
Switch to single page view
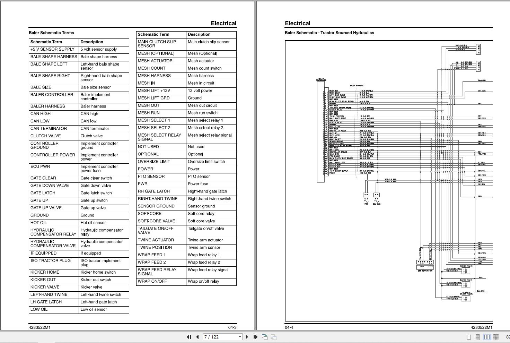[469, 337]
